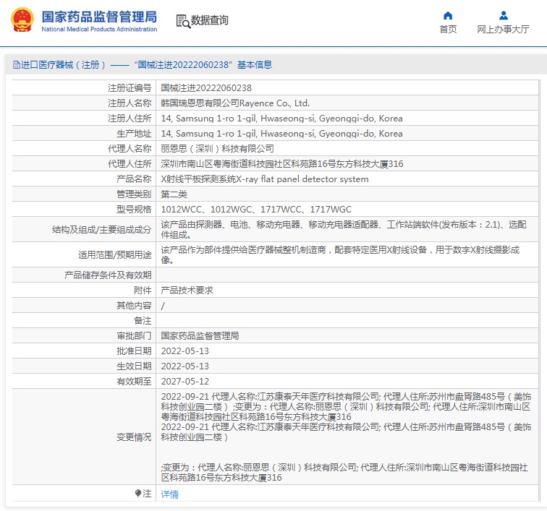Click the national emblem logo
This screenshot has height=511, width=547.
[x=22, y=20]
